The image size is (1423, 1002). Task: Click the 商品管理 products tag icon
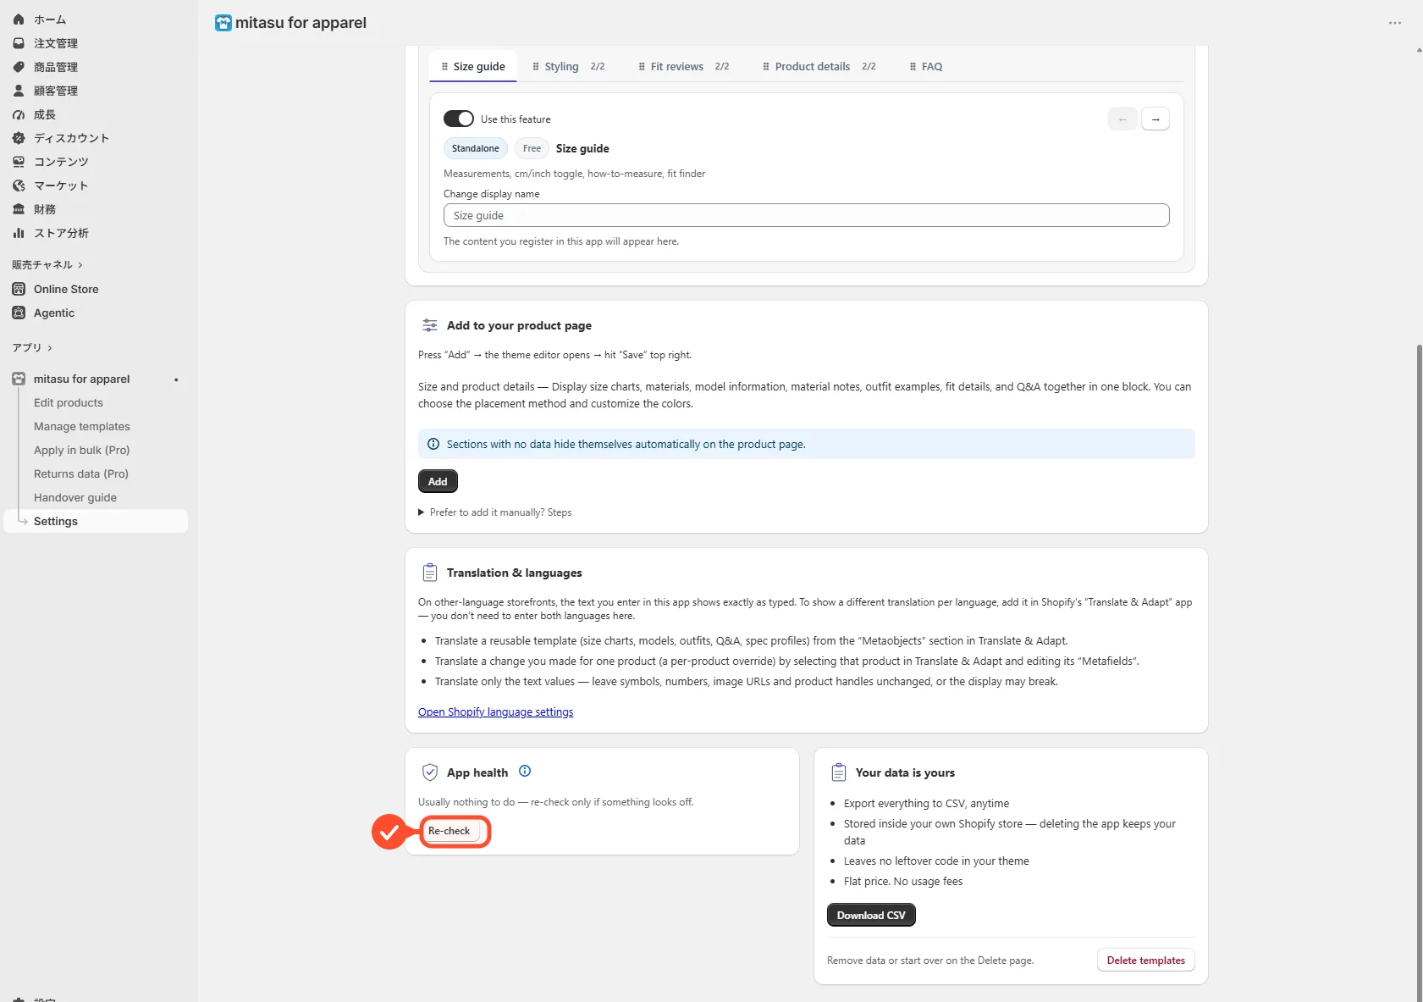(19, 66)
